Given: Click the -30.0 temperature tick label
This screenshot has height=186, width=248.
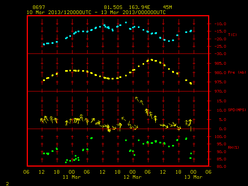Looking at the screenshot, I should pyautogui.click(x=220, y=54).
